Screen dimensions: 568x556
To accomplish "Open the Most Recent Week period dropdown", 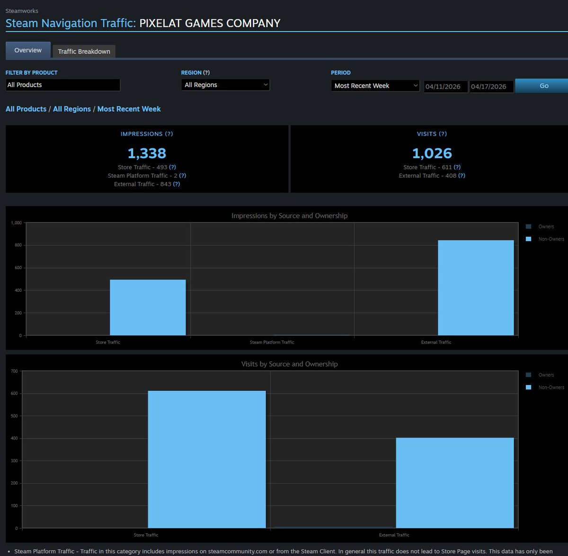I will (375, 86).
